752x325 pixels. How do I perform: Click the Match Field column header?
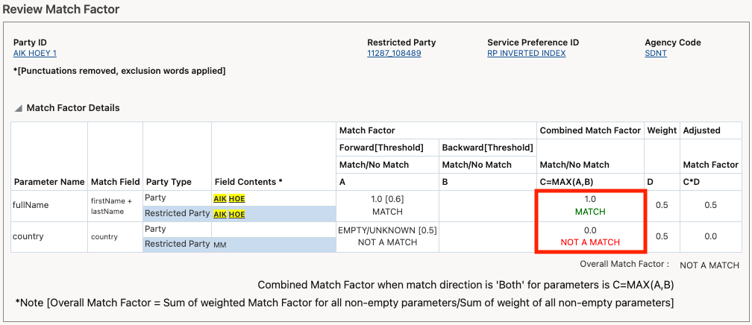[x=115, y=181]
